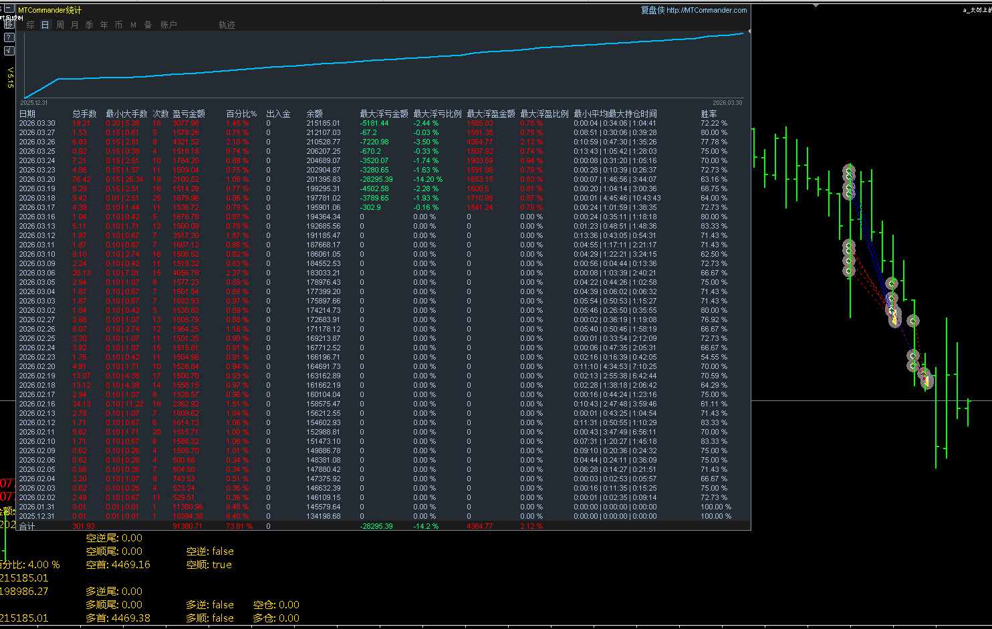This screenshot has height=629, width=992.
Task: Click the 最大浮盈比例 column header
Action: click(x=545, y=114)
